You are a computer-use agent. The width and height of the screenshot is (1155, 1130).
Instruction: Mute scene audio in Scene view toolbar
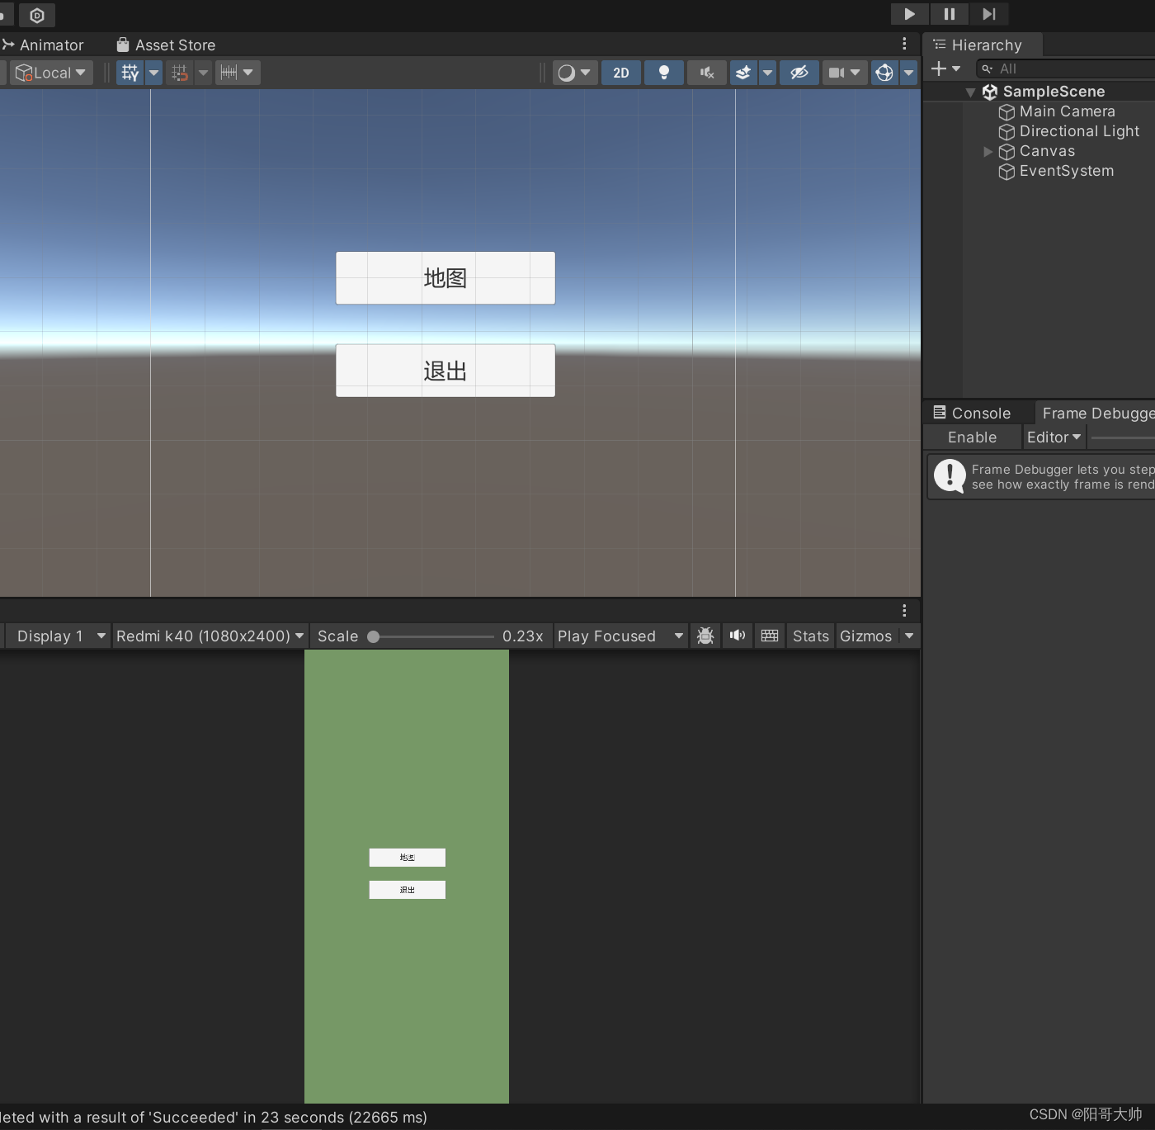click(x=705, y=73)
